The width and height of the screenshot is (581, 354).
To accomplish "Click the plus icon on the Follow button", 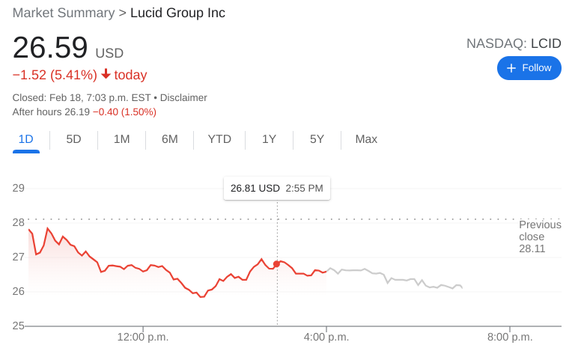I will point(511,68).
